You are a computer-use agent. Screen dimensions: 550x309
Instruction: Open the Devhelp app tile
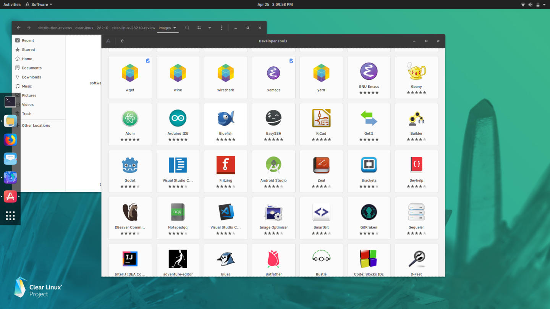(416, 171)
